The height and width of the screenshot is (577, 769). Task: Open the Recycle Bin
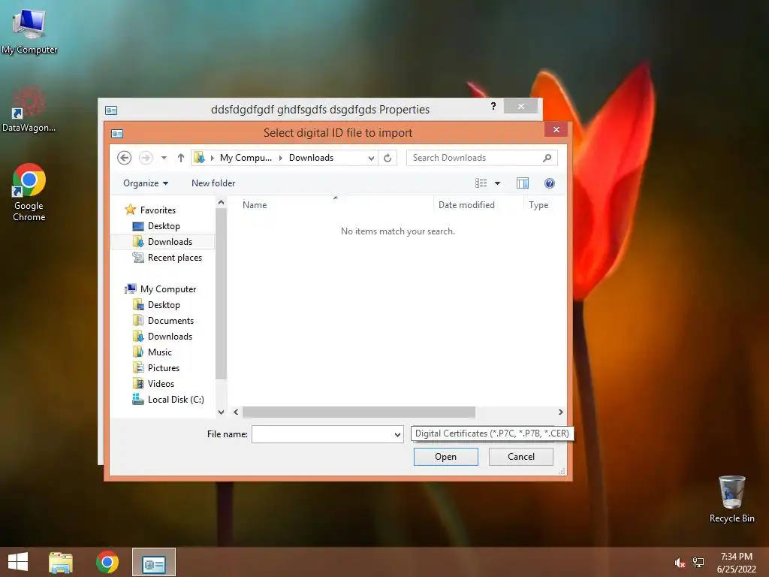tap(731, 499)
